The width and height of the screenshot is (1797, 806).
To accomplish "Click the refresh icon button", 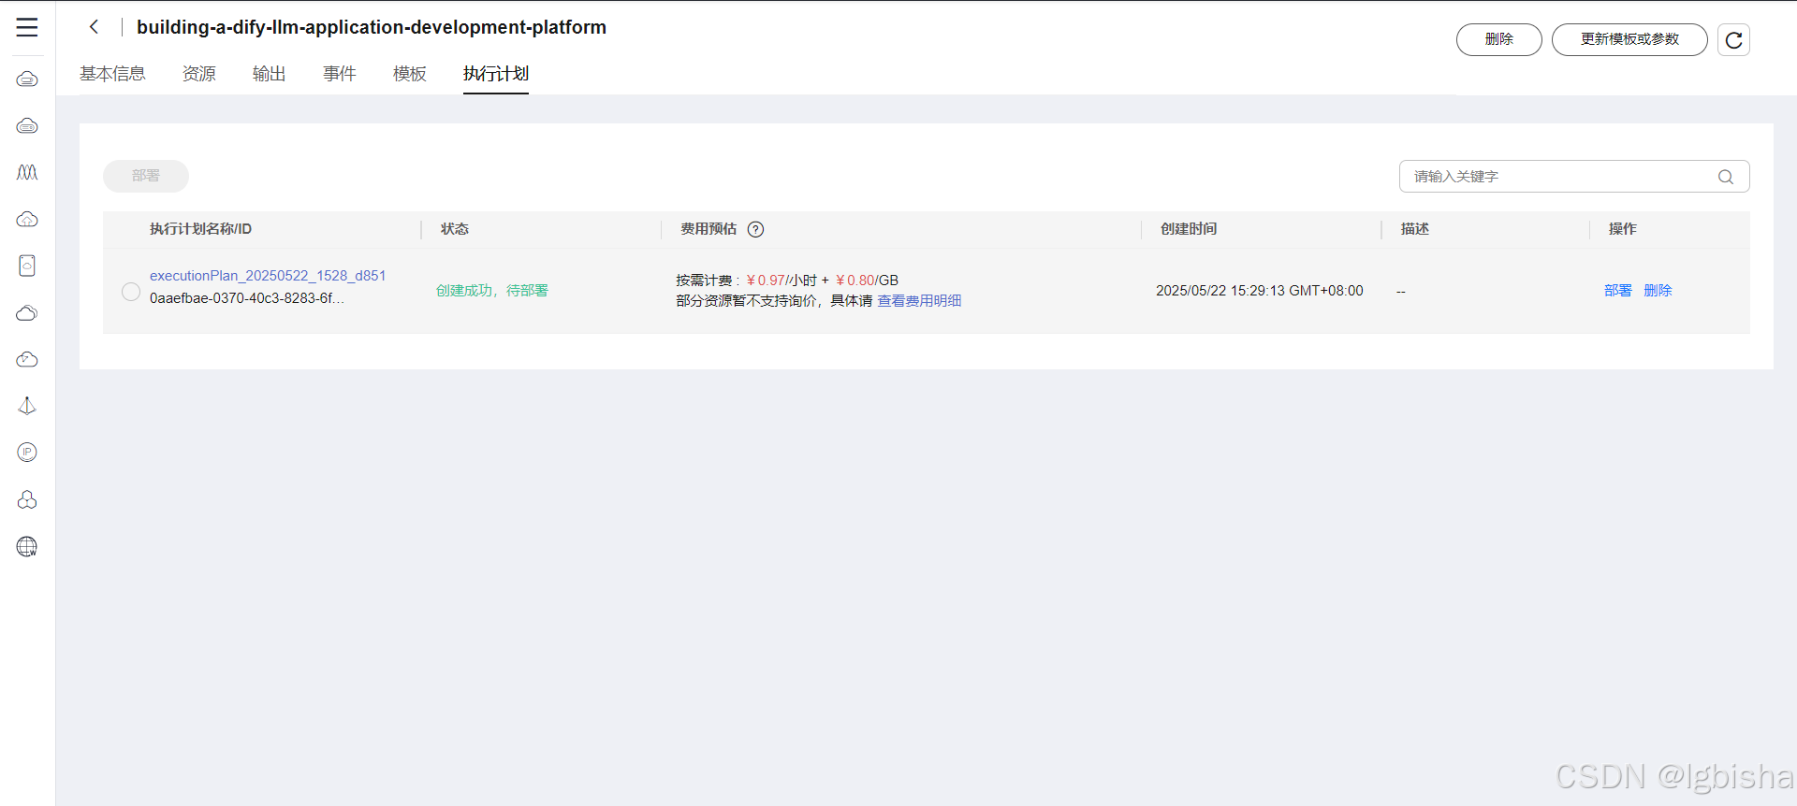I will (x=1733, y=40).
